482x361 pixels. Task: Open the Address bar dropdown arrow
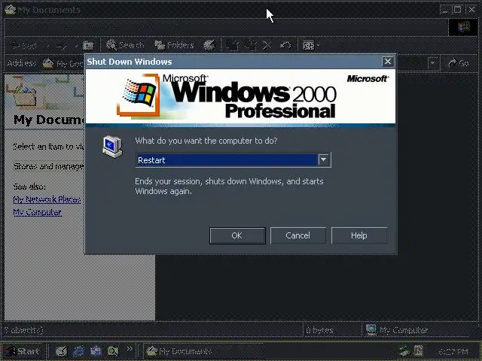[433, 63]
